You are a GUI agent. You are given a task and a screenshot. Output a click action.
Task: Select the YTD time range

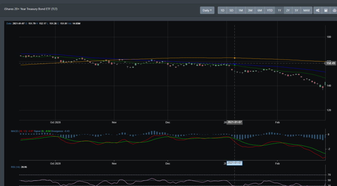pos(270,10)
